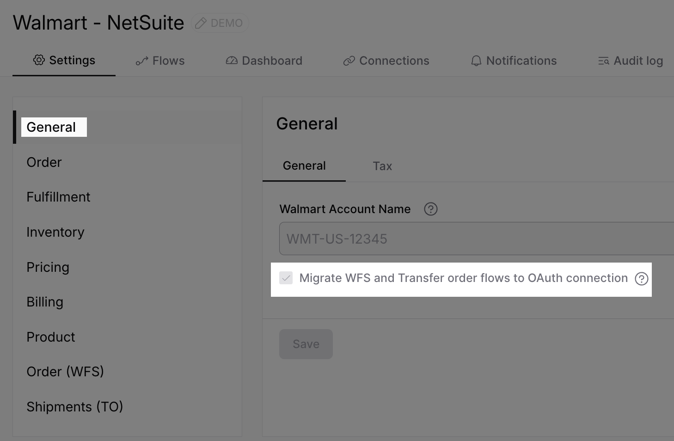Image resolution: width=674 pixels, height=441 pixels.
Task: Click the Walmart - NetSuite page title
Action: pos(98,23)
